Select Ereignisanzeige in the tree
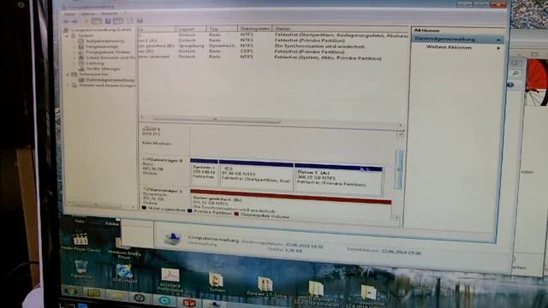 (102, 46)
